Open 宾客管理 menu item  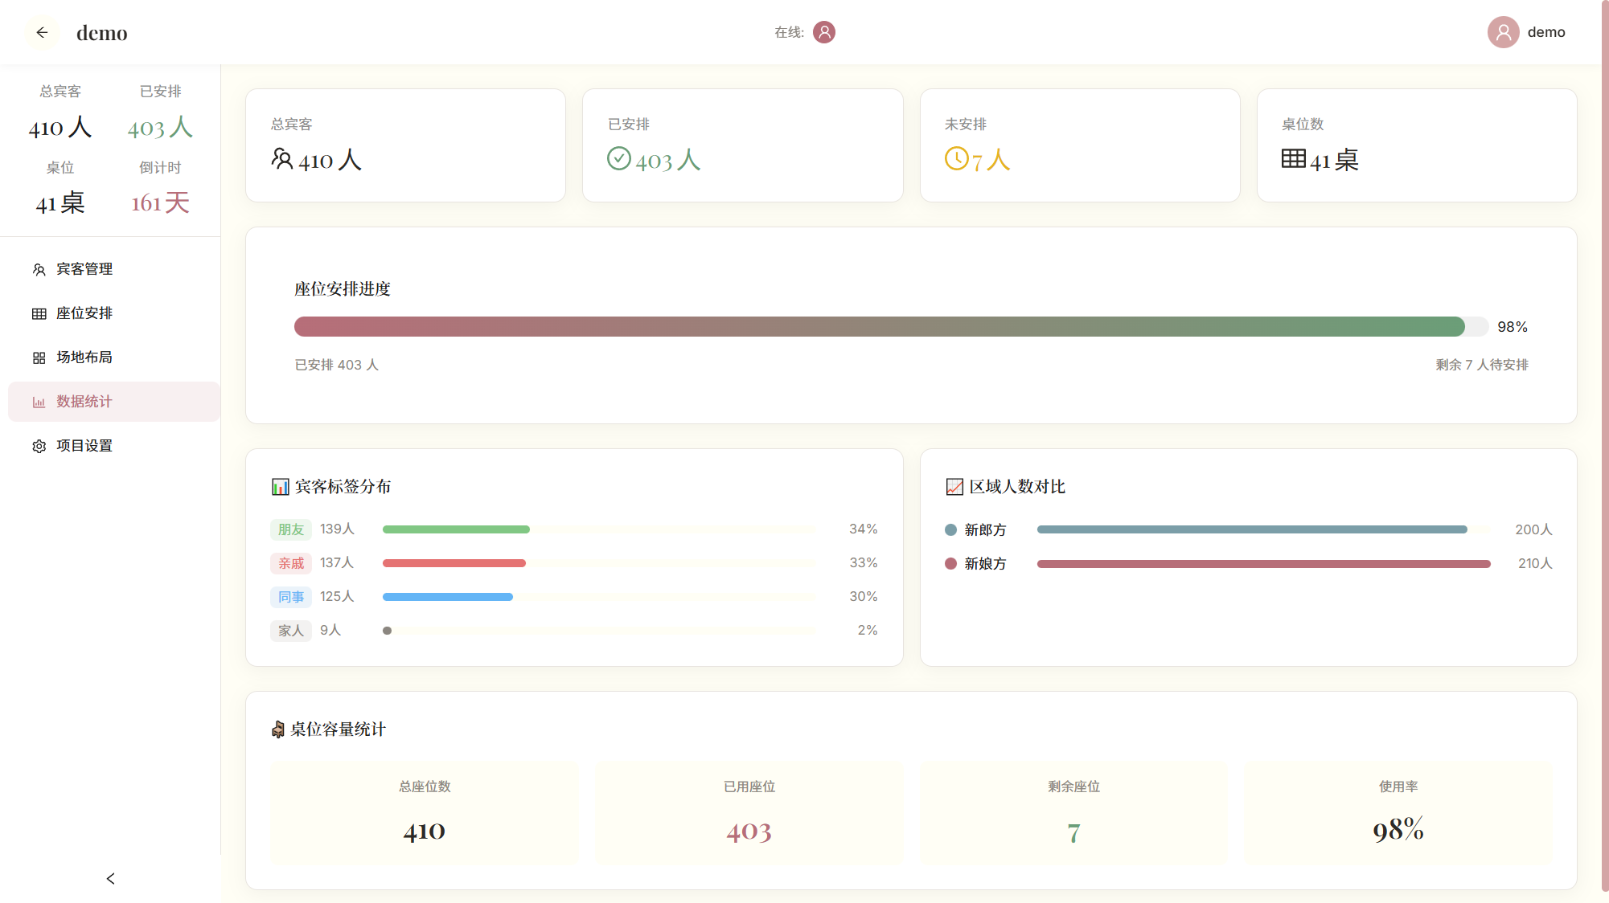tap(114, 269)
